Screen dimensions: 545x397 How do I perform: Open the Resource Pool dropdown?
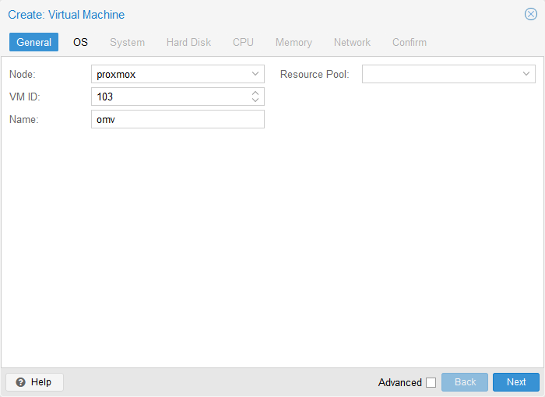(526, 74)
